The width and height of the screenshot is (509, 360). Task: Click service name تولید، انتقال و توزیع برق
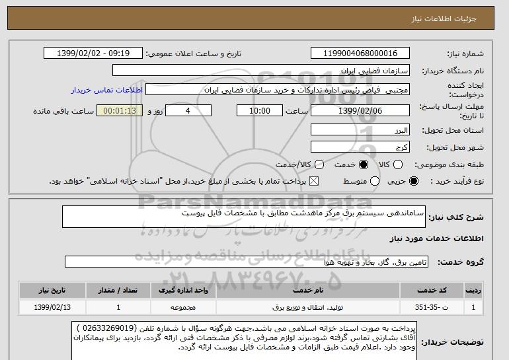point(308,307)
